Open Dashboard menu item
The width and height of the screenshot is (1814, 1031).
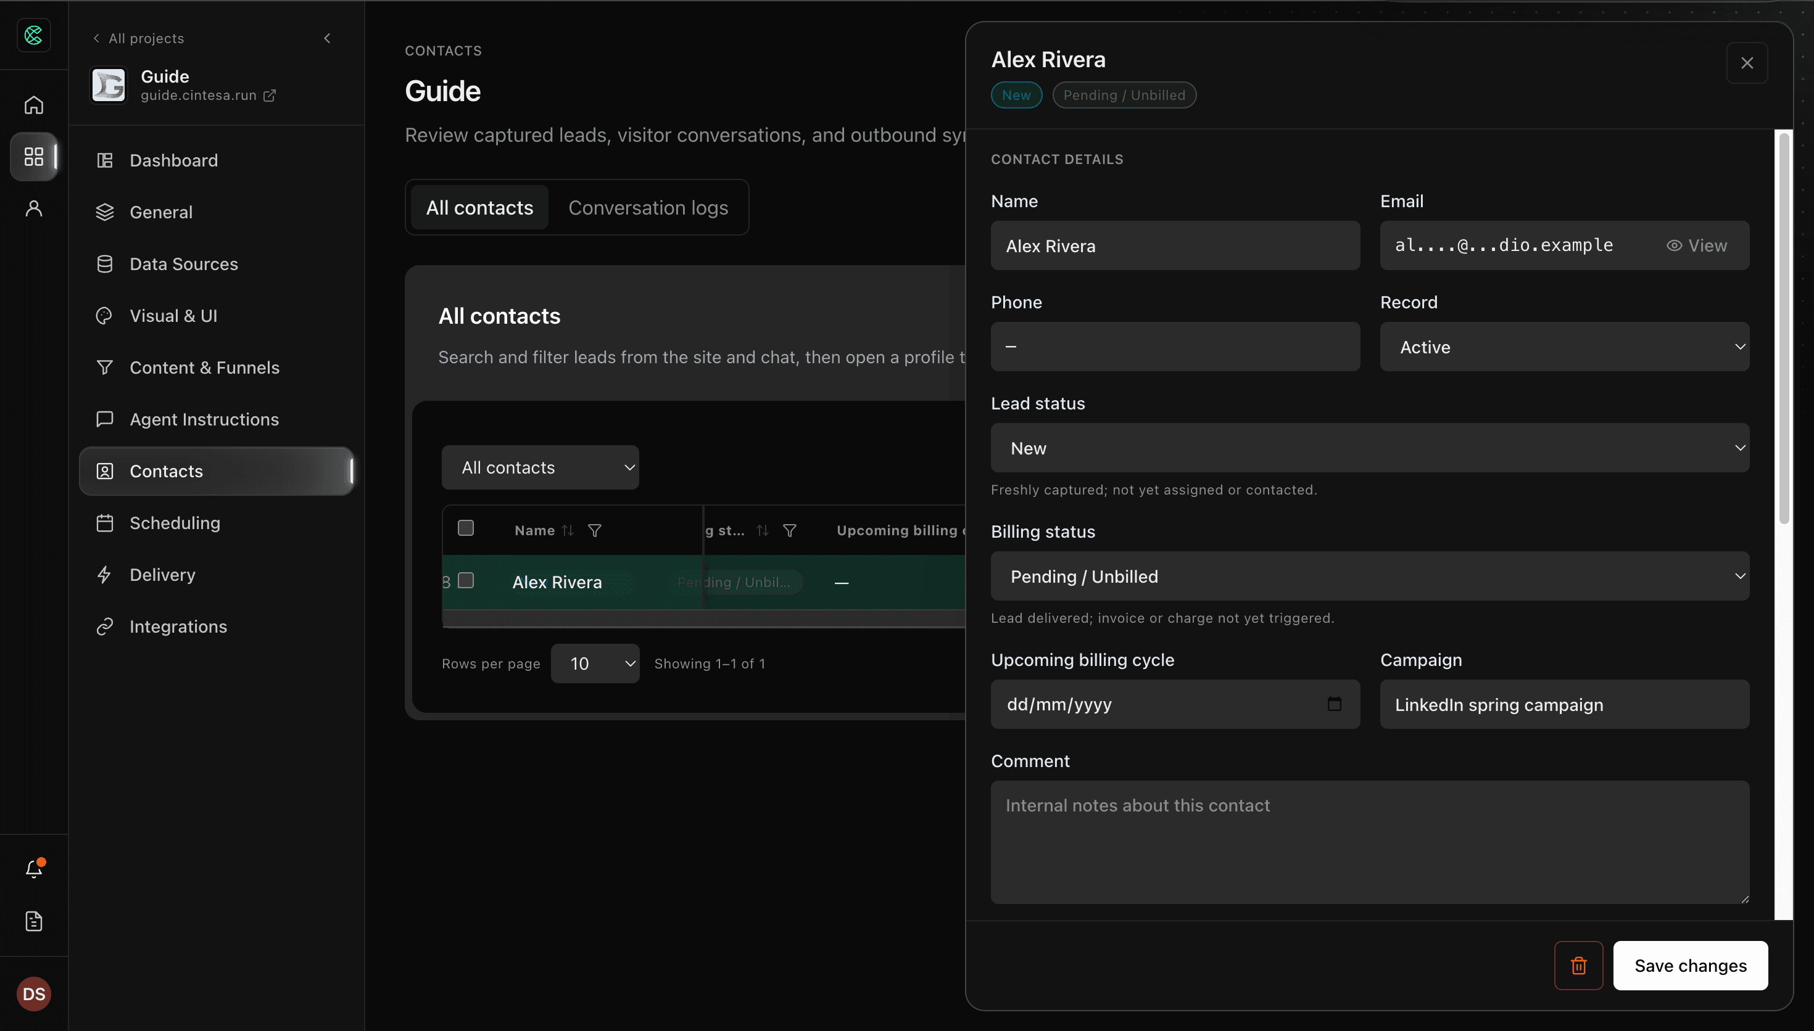(x=217, y=161)
